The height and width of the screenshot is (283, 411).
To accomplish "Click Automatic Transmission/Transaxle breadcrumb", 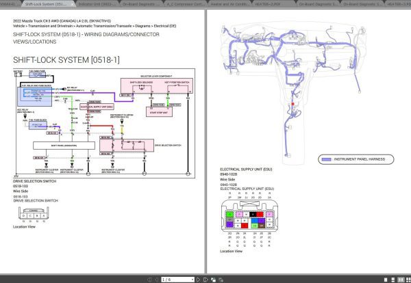I will [104, 26].
